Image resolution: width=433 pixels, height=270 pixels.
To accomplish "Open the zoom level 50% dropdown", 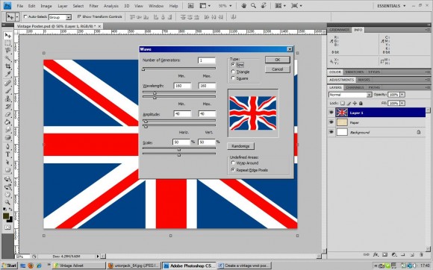I will [225, 6].
